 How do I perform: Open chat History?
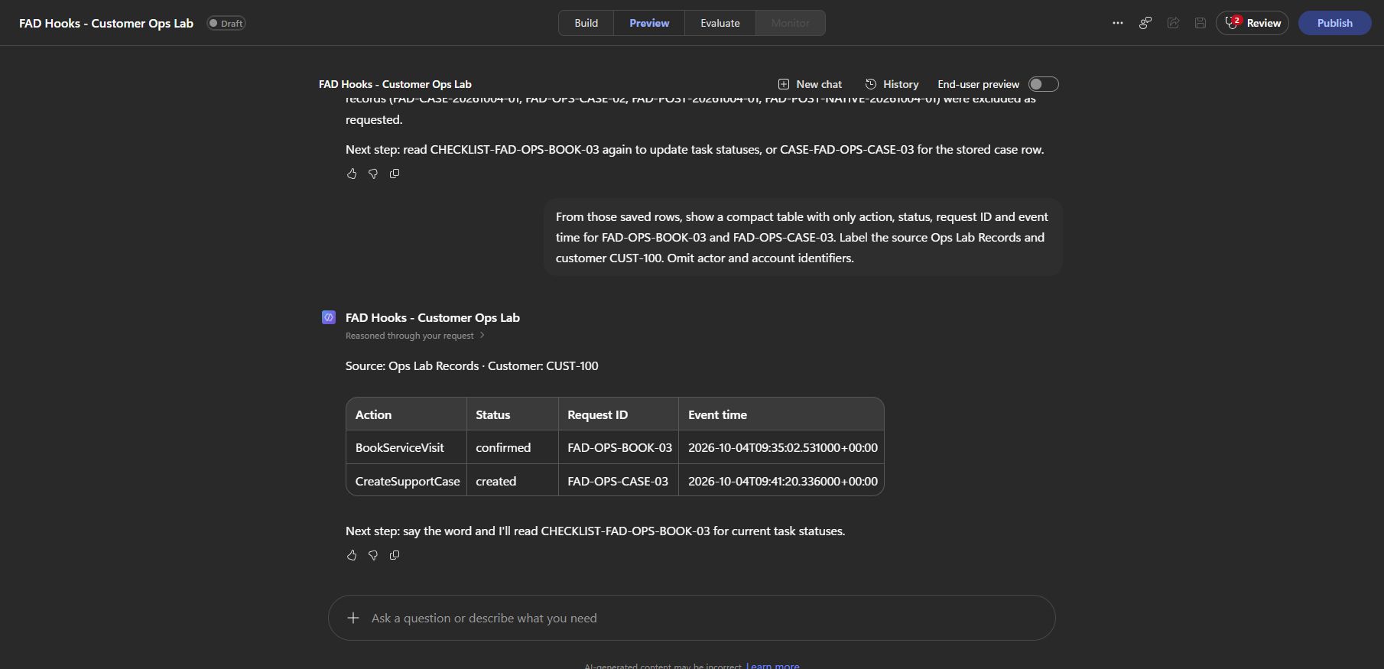point(892,84)
